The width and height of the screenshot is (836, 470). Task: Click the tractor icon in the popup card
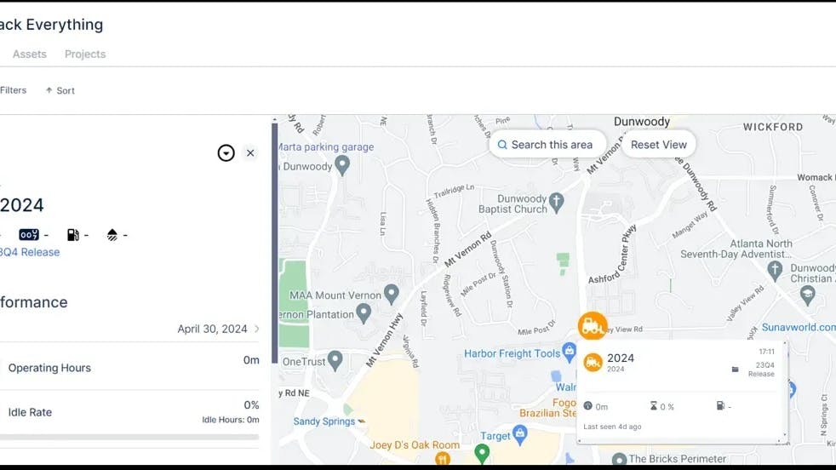click(x=593, y=363)
